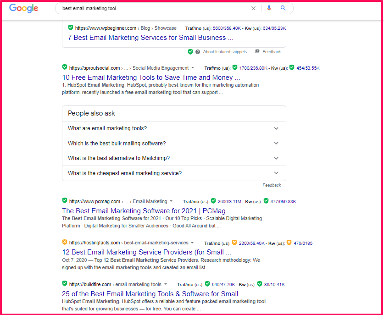The image size is (384, 315).
Task: Click the Google logo
Action: tap(23, 8)
